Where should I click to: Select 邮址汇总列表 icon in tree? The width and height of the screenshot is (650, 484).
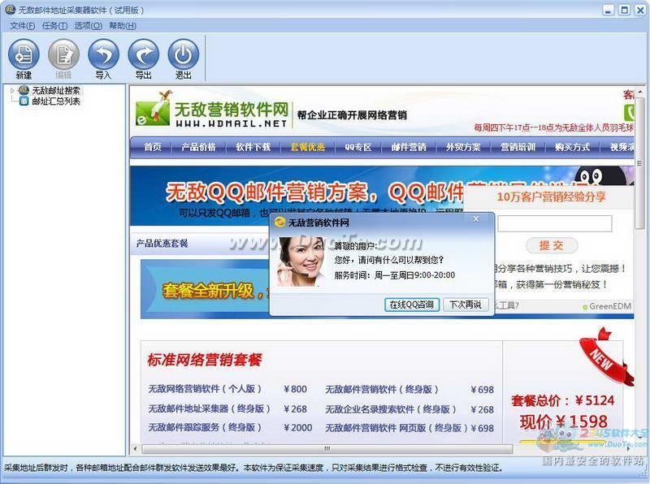click(24, 102)
